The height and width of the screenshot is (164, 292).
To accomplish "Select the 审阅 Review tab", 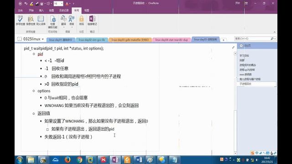I will click(x=77, y=10).
